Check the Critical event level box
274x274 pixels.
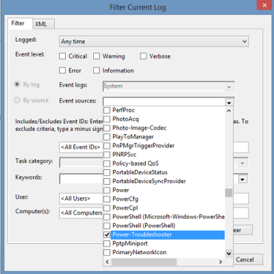62,56
